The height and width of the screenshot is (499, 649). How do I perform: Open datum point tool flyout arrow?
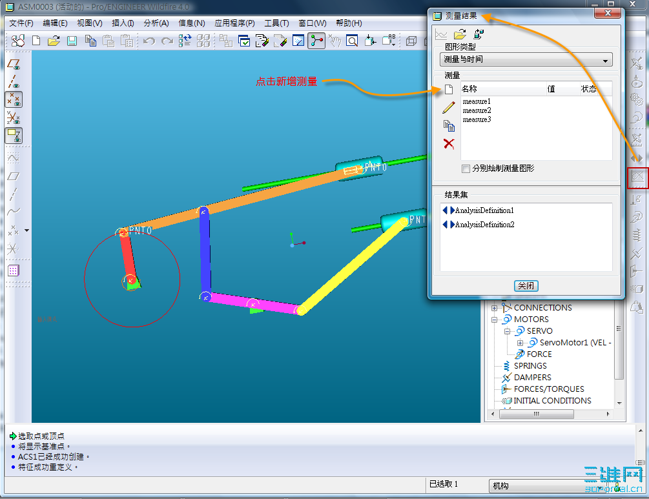pos(27,230)
